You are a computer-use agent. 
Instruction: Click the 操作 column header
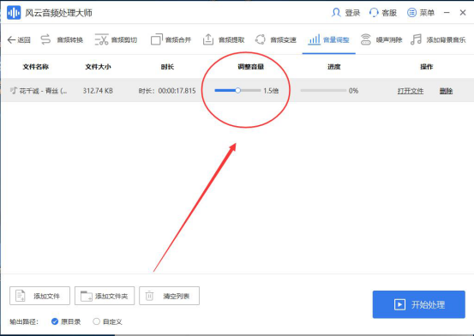[x=427, y=67]
